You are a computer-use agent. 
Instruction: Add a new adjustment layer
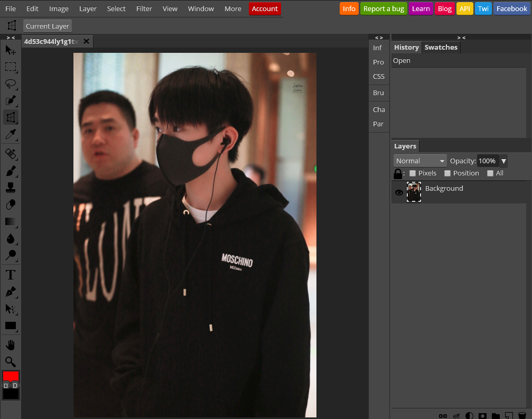pos(469,416)
